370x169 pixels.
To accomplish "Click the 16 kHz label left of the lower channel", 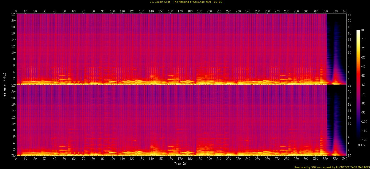I will pyautogui.click(x=13, y=104).
